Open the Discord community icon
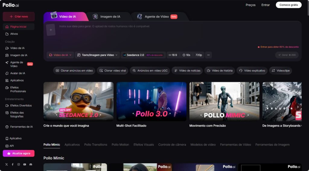 tap(30, 164)
